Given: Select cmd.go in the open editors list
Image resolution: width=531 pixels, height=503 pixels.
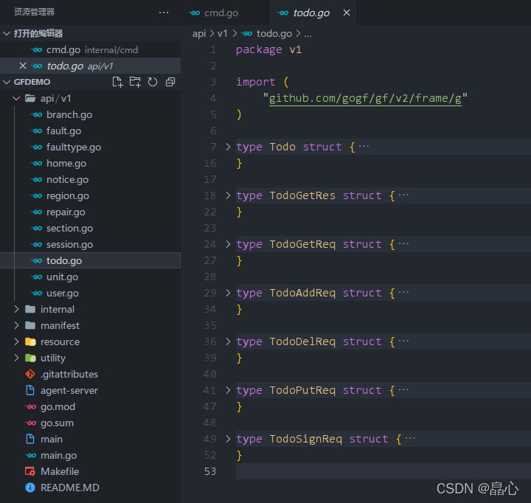Looking at the screenshot, I should 90,50.
